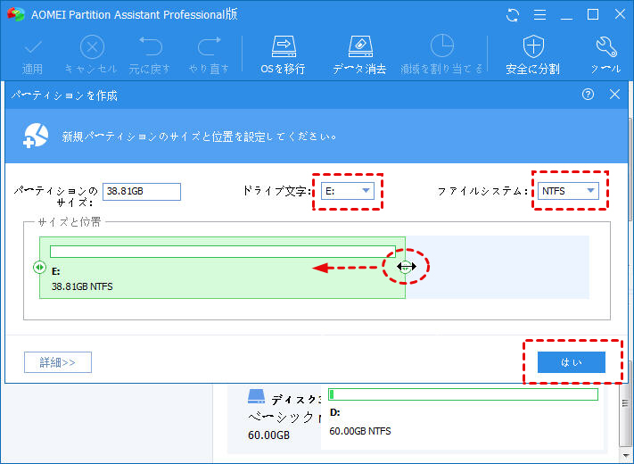
Task: Open the ドライブ文字 E: dropdown
Action: click(x=348, y=191)
